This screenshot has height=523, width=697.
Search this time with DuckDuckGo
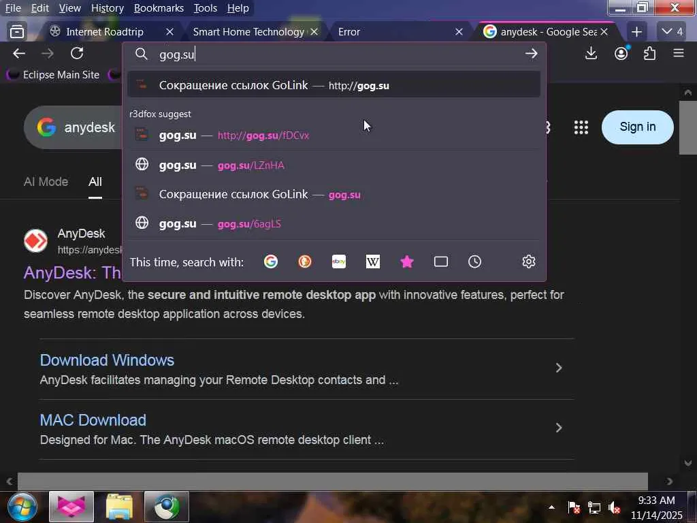click(x=304, y=261)
